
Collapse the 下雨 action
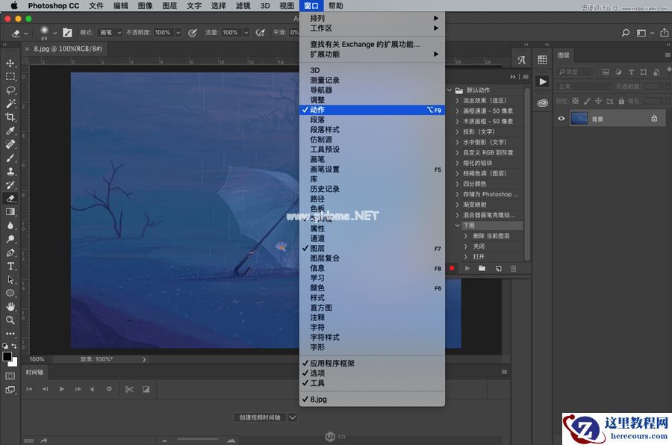click(457, 225)
